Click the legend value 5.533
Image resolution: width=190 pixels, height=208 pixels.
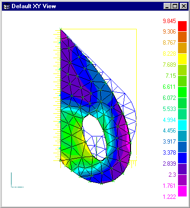pos(169,109)
